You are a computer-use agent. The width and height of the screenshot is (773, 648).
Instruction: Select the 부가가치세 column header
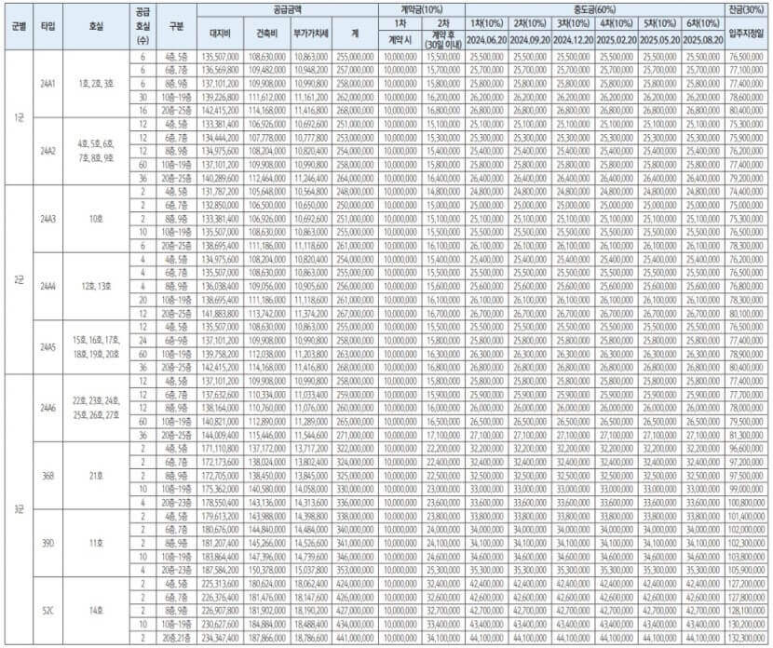coord(311,34)
